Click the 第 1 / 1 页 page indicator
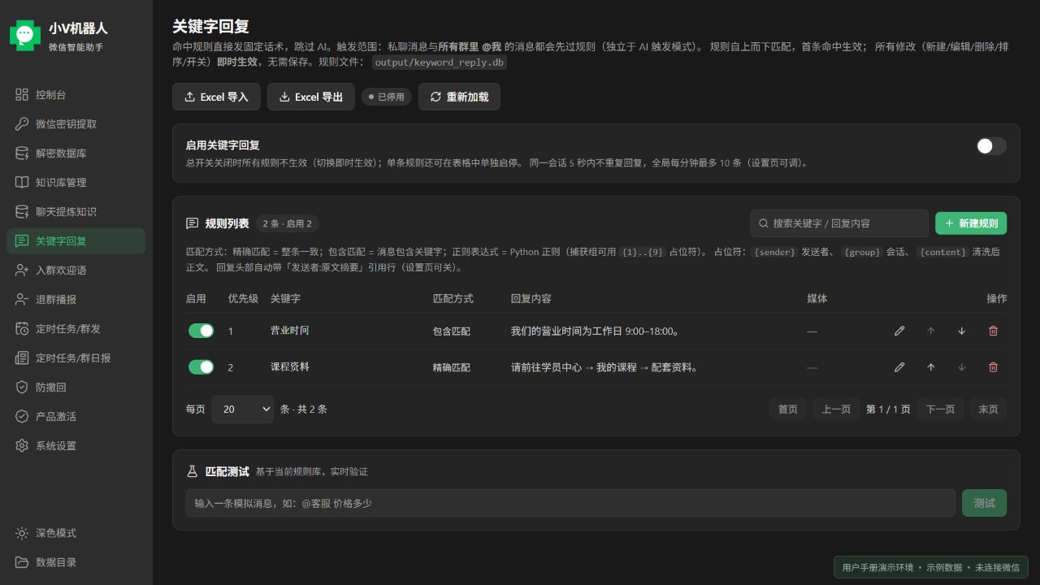This screenshot has width=1040, height=585. click(x=888, y=409)
